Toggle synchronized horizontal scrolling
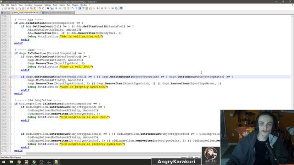294x165 pixels. 68,8
